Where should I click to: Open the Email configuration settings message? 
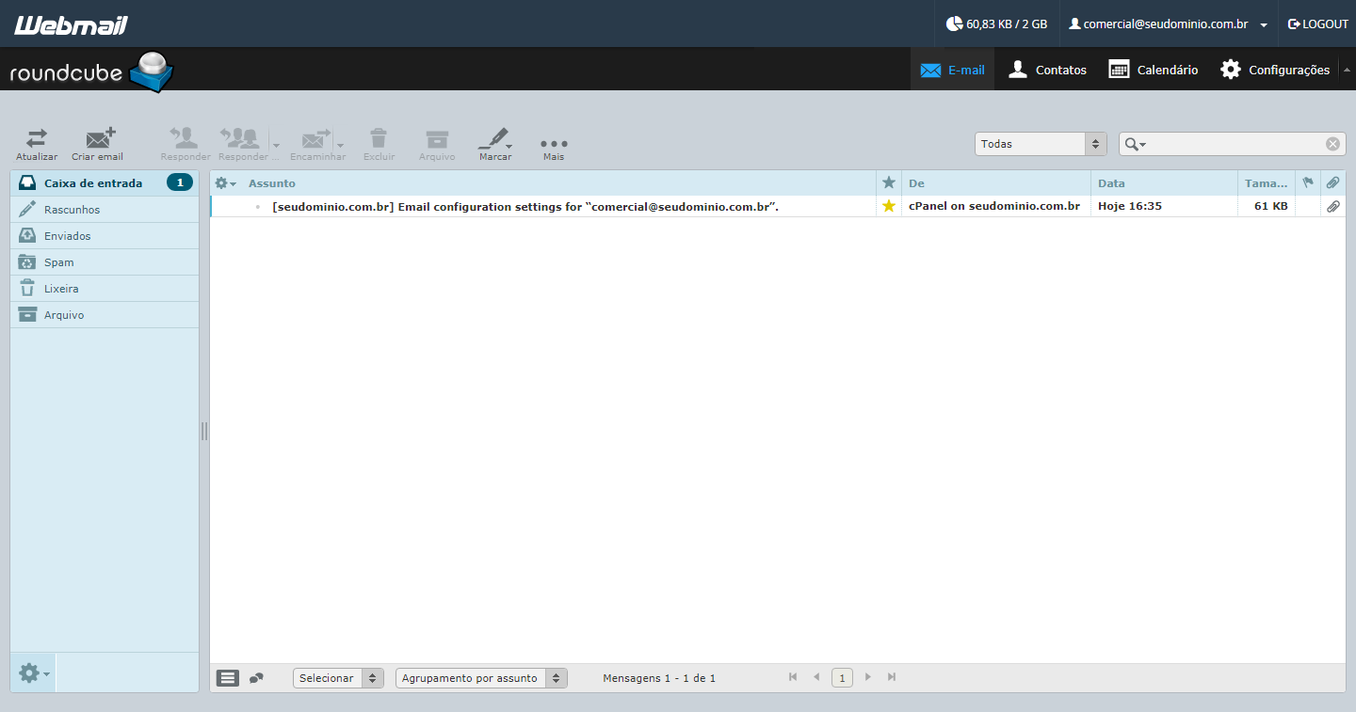(525, 206)
